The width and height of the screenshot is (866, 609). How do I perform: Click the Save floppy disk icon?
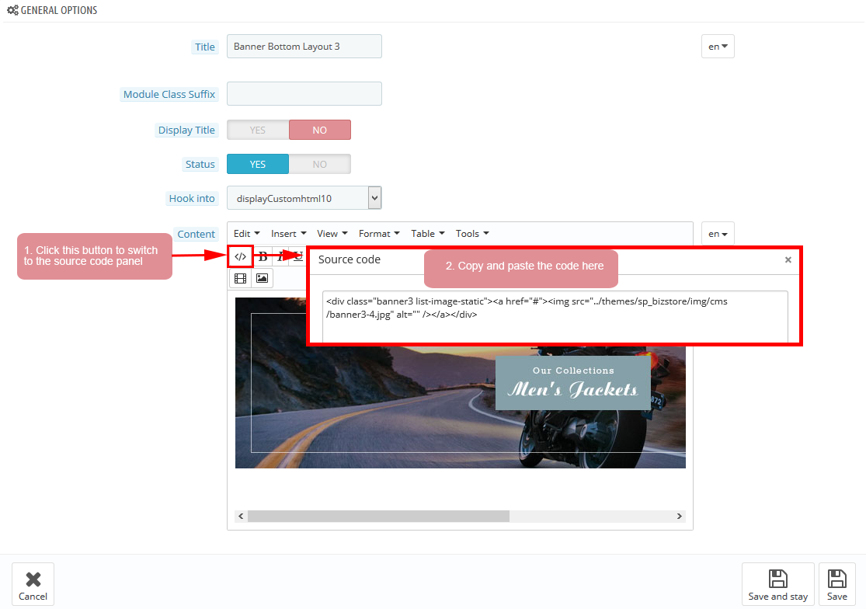click(836, 579)
